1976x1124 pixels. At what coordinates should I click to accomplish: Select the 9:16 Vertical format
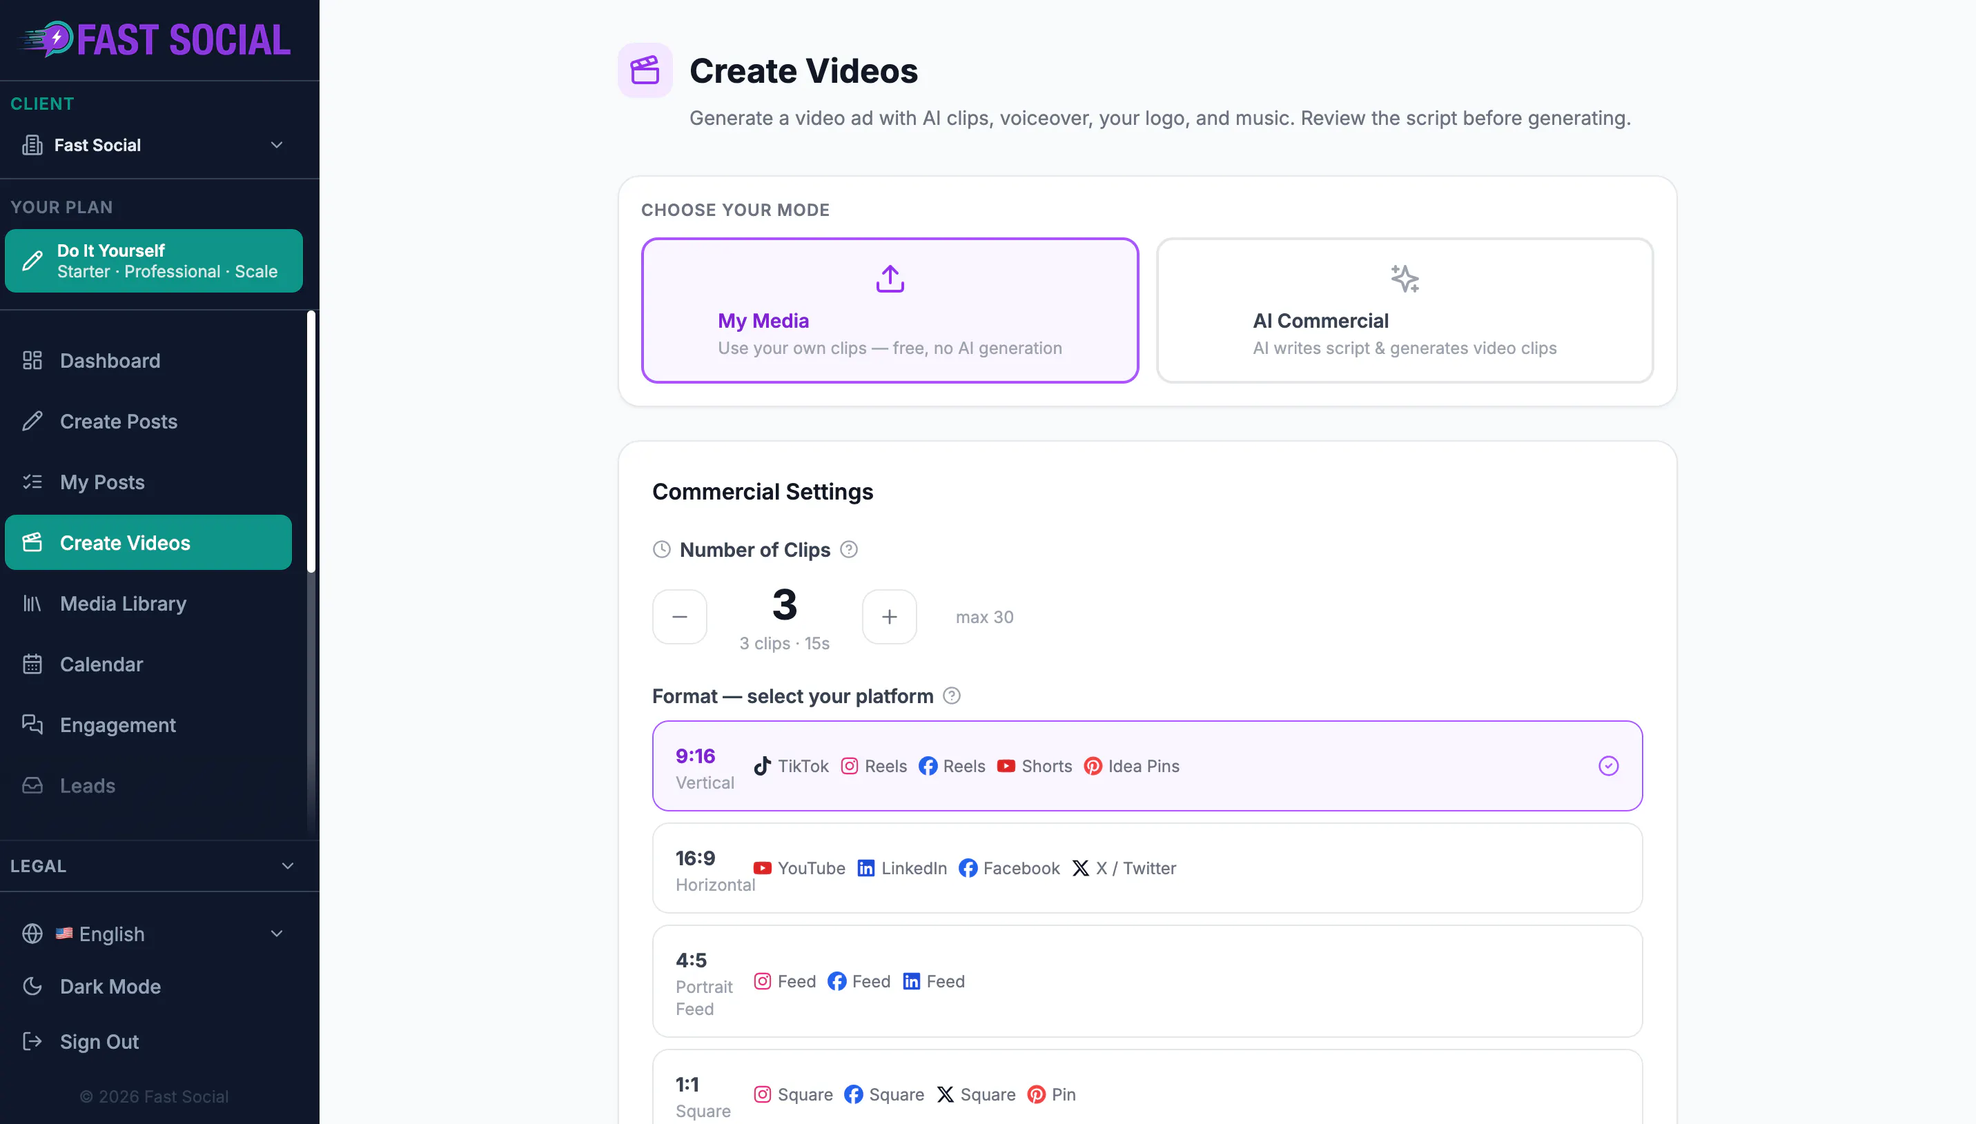[x=1148, y=766]
